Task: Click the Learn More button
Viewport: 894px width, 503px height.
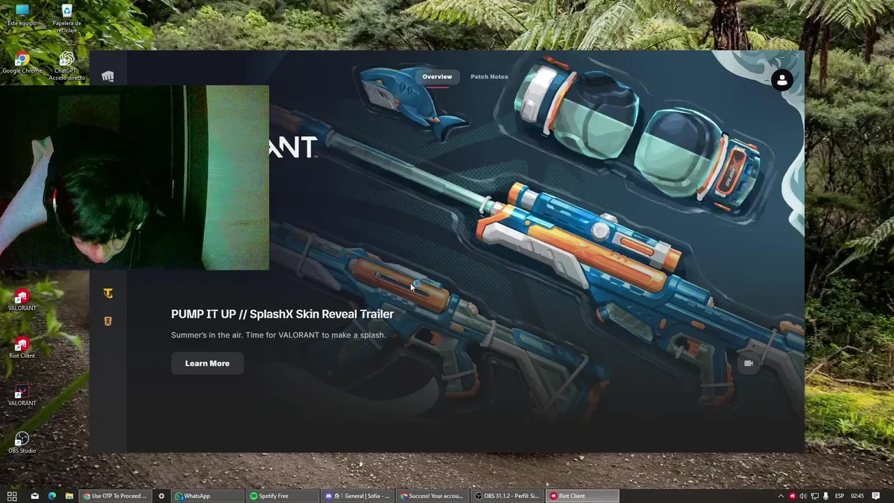Action: click(207, 363)
